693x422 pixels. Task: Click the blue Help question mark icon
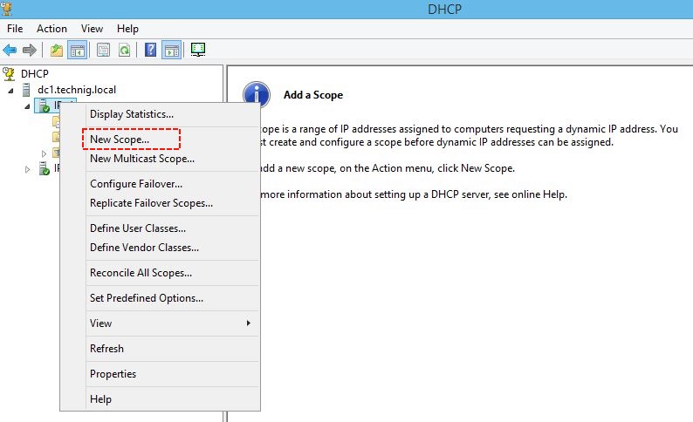pos(151,50)
